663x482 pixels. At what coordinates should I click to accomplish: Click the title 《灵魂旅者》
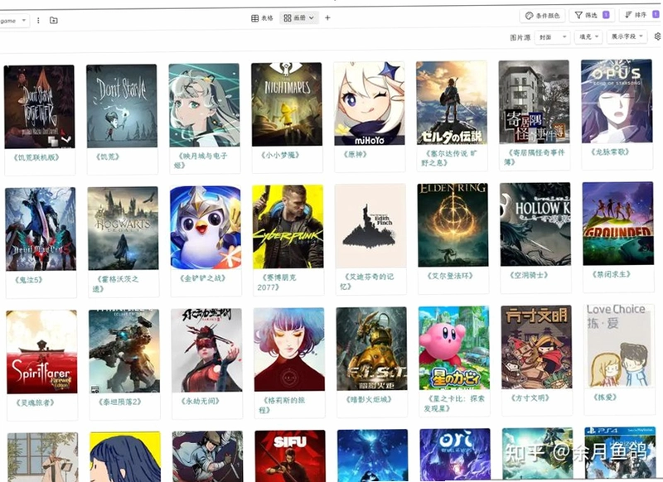[x=35, y=402]
